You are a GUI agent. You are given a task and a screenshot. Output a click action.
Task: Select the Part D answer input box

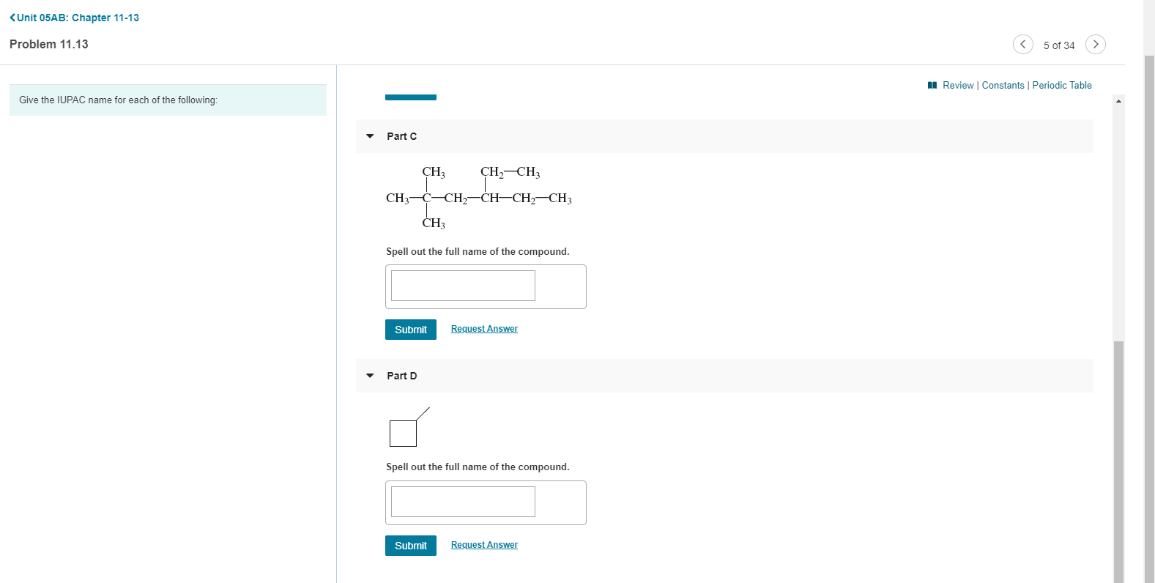461,501
